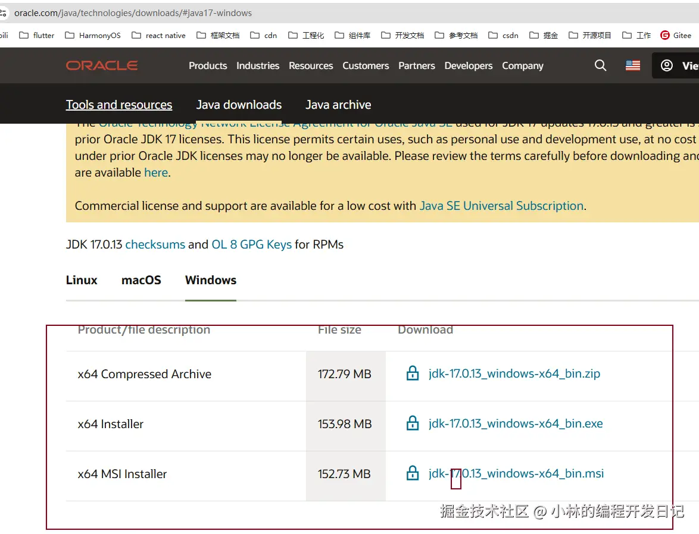699x534 pixels.
Task: Open the OL 8 GPG Keys link
Action: pos(251,244)
